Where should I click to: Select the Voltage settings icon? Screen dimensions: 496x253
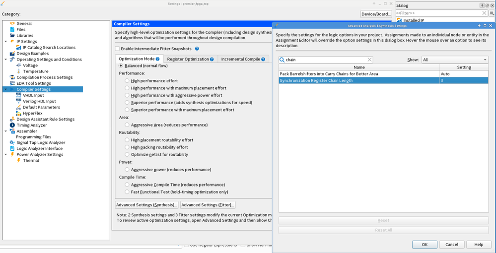pyautogui.click(x=19, y=65)
